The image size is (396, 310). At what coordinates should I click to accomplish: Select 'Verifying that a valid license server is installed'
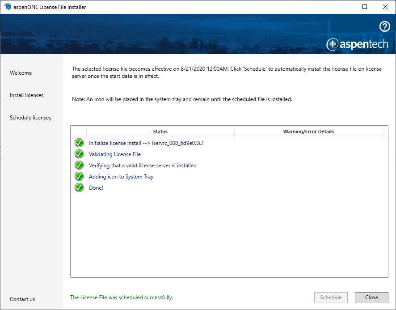(x=229, y=165)
